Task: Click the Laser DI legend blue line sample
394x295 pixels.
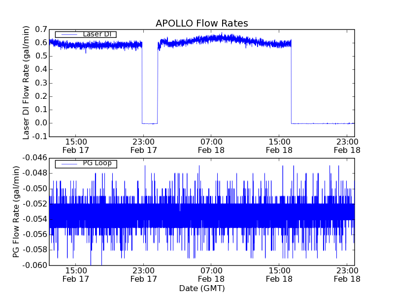Action: coord(69,34)
